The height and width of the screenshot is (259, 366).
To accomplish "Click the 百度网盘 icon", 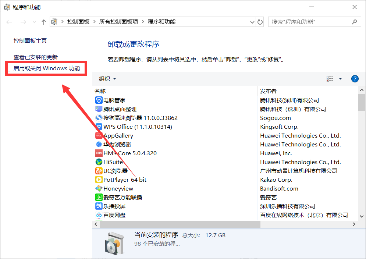I will click(99, 215).
